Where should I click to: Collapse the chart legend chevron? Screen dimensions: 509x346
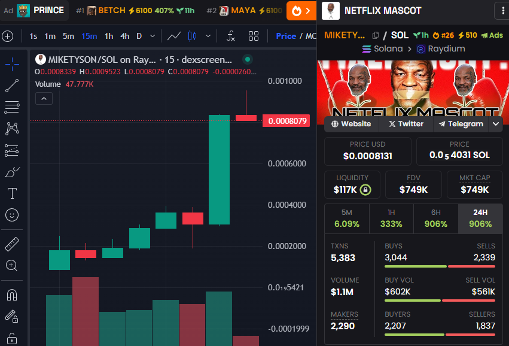pyautogui.click(x=44, y=98)
